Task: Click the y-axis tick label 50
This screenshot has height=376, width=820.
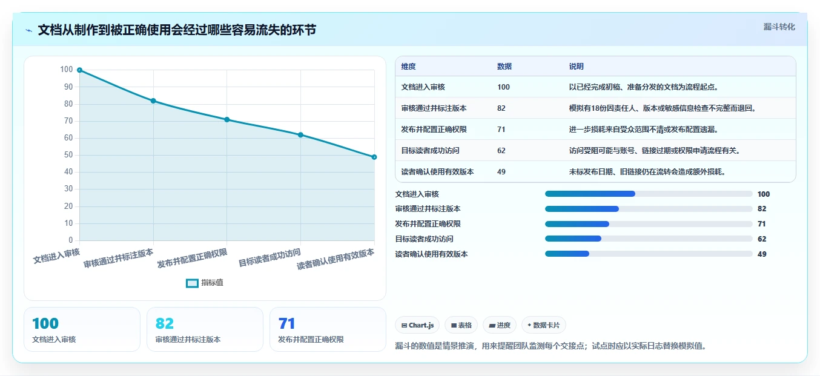Action: pos(67,155)
